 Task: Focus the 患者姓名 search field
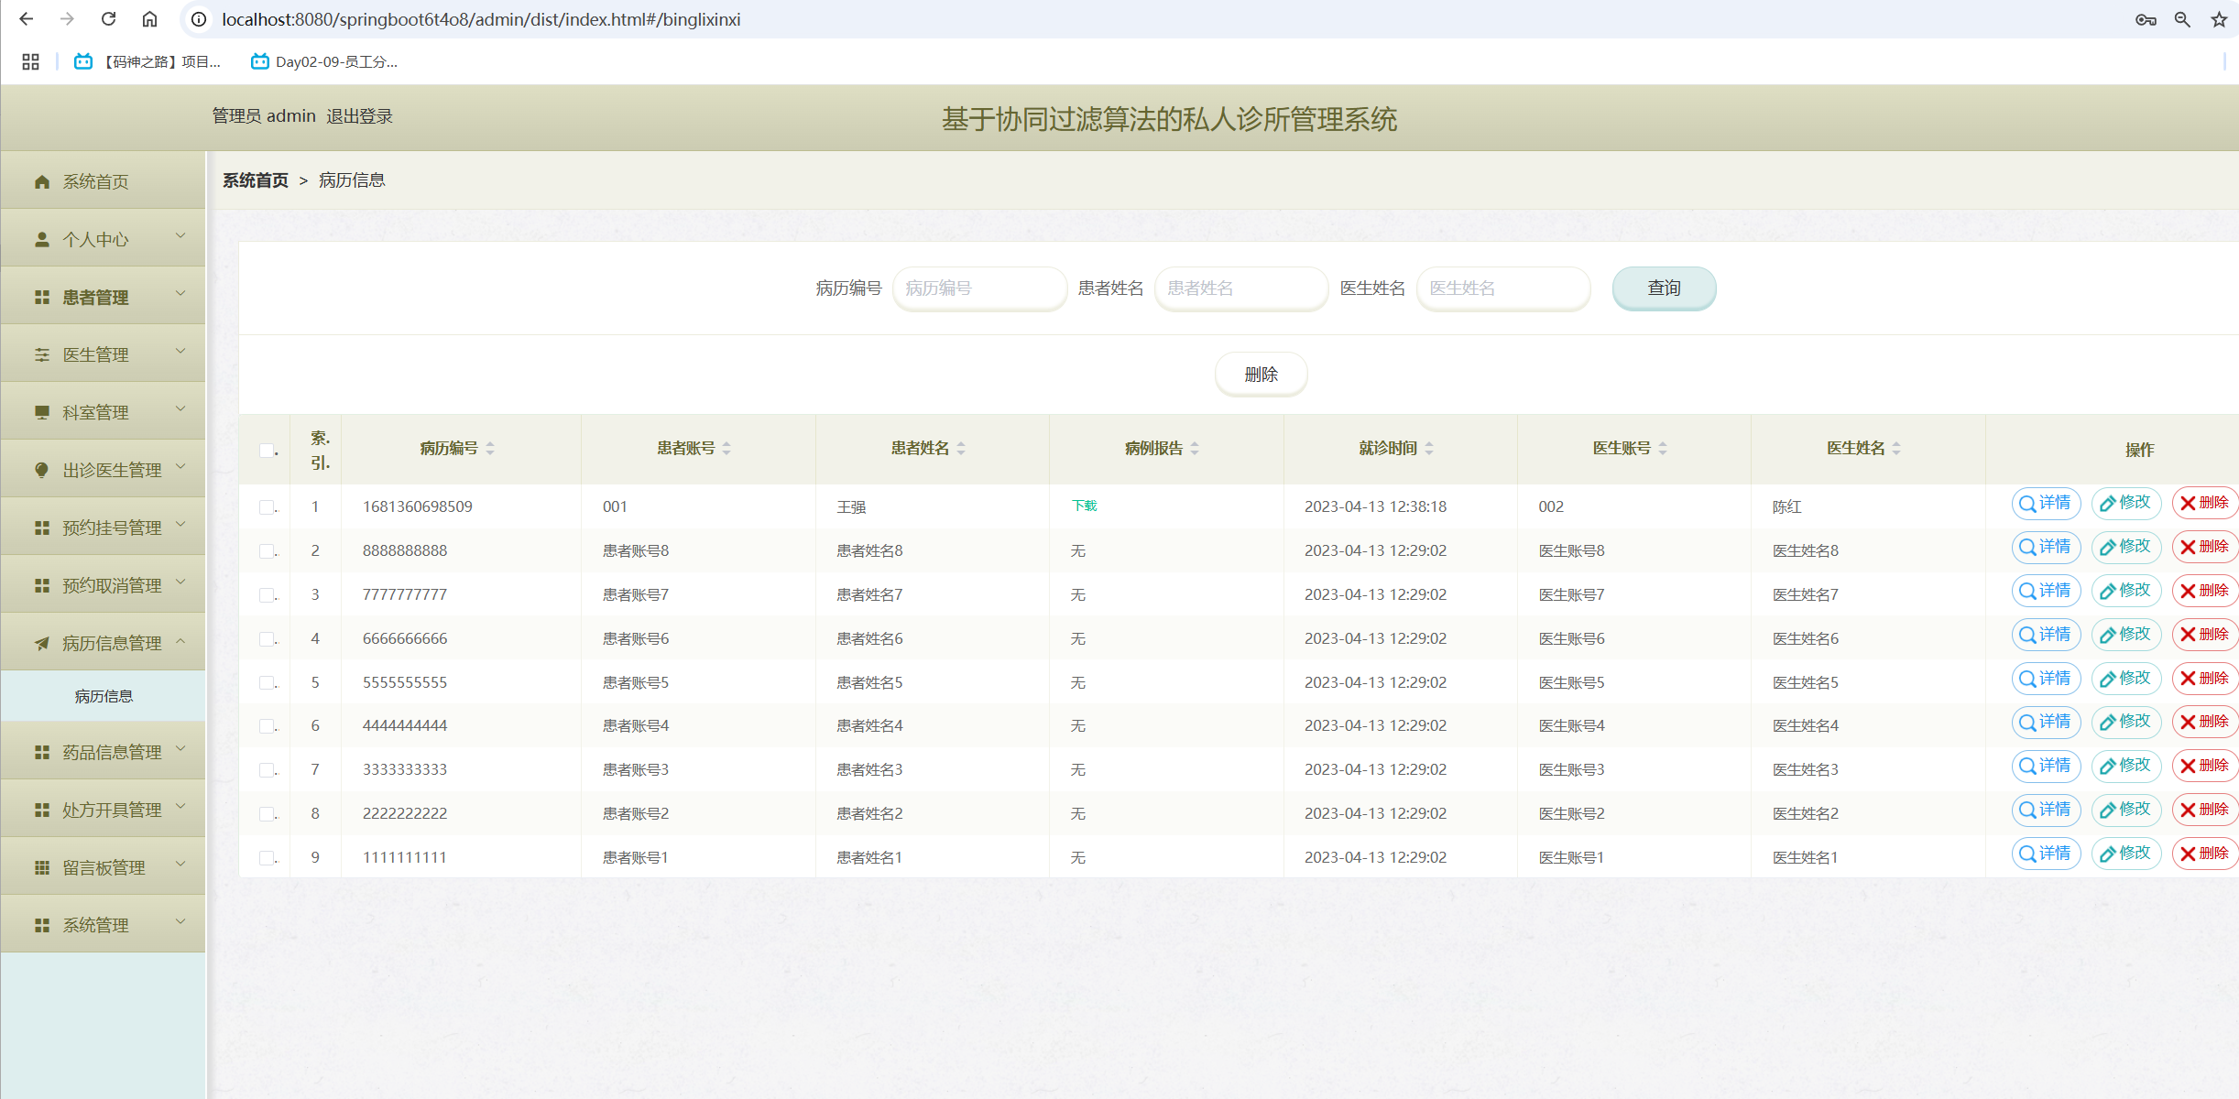coord(1241,288)
